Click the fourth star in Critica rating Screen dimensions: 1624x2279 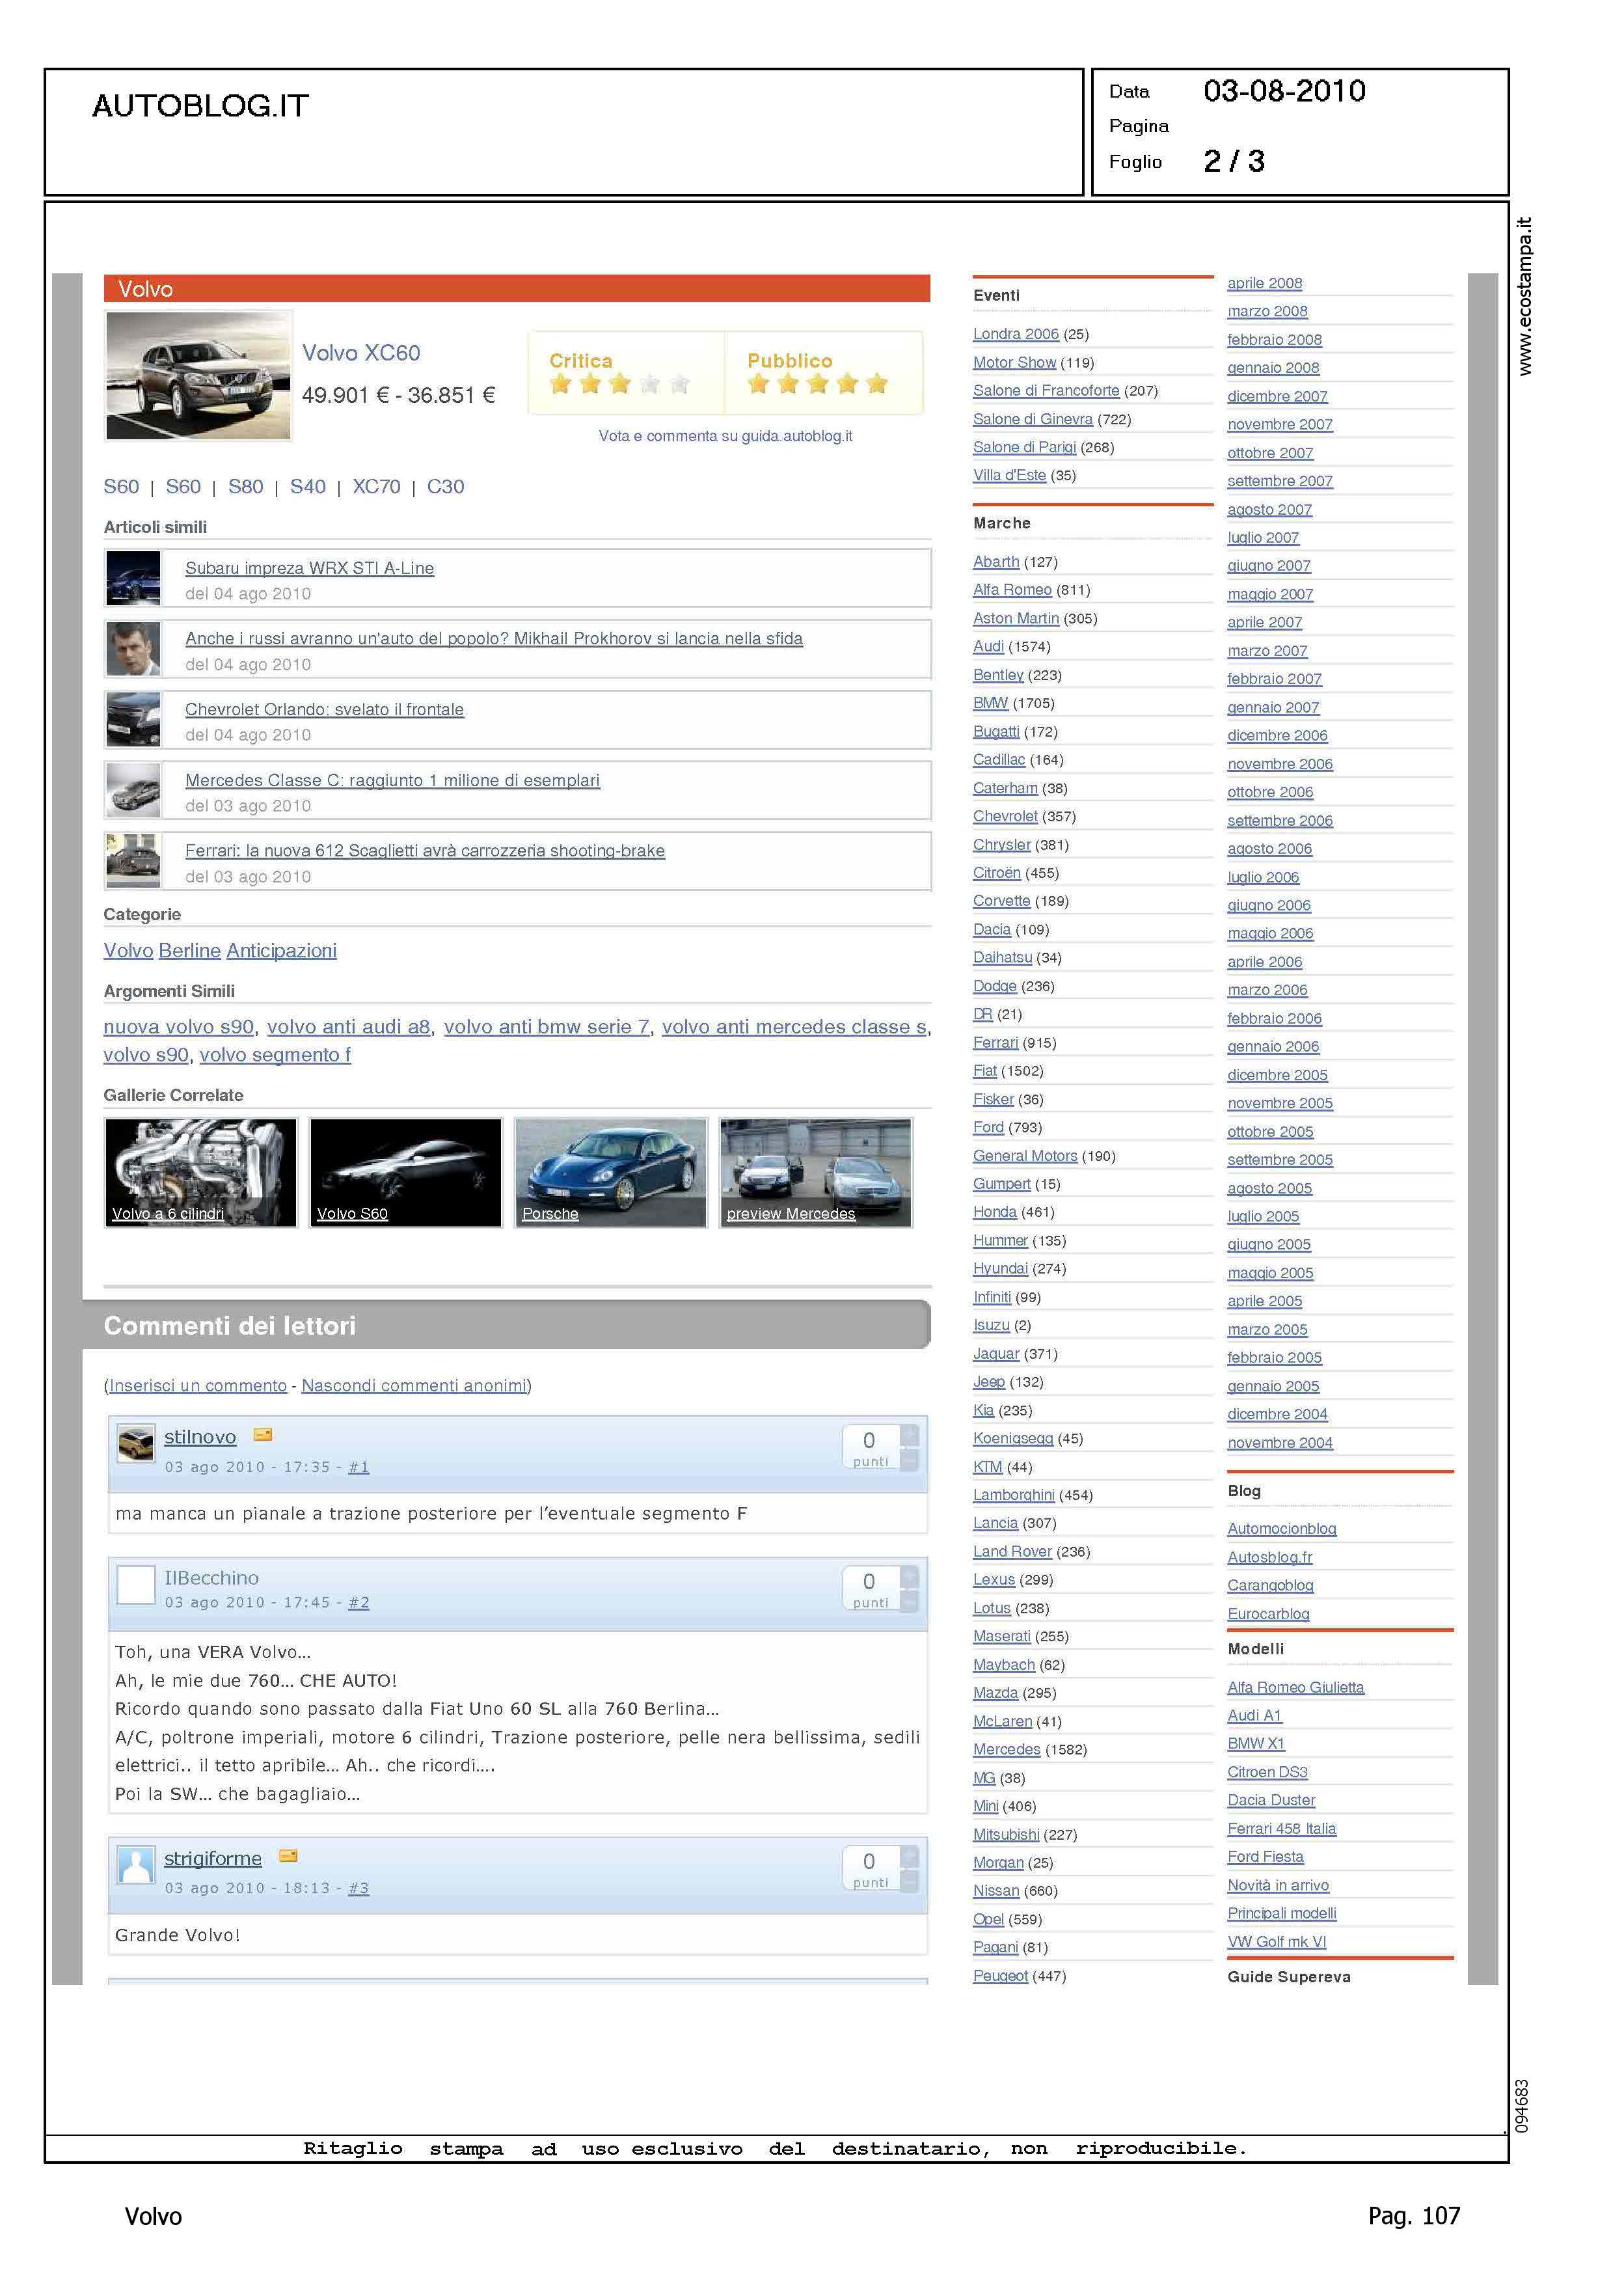tap(650, 384)
